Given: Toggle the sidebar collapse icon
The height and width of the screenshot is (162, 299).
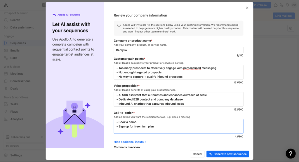Looking at the screenshot, I should pos(44,5).
